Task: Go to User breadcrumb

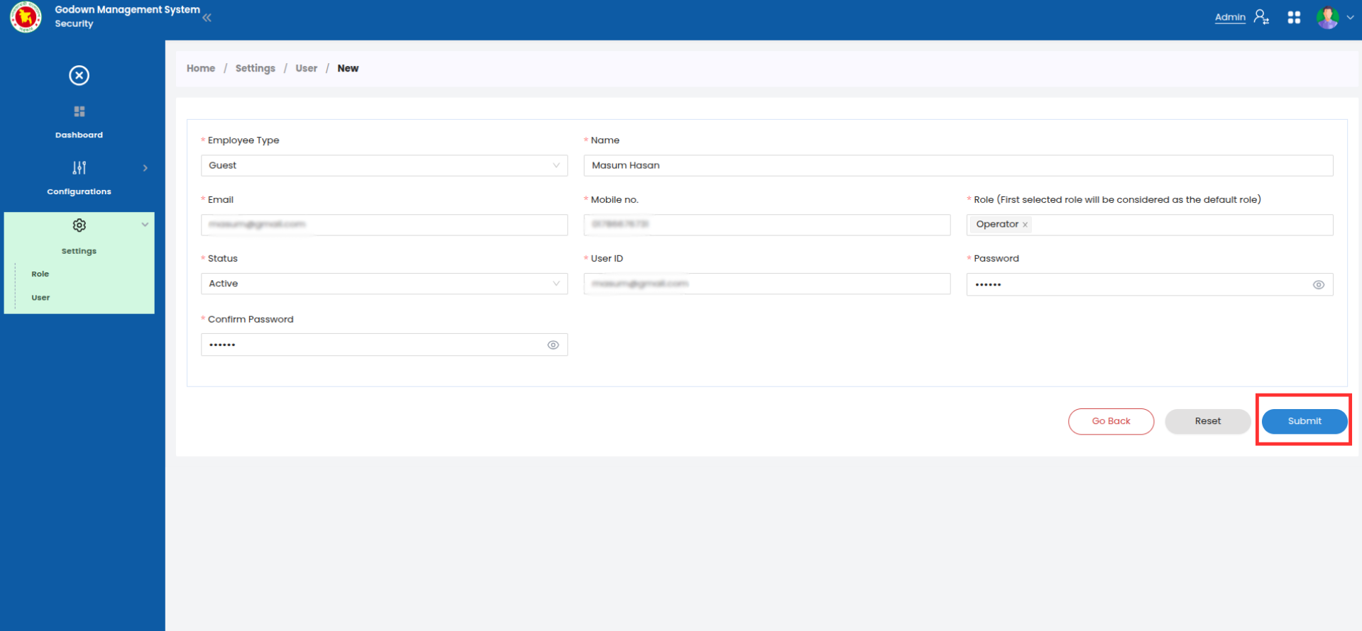Action: (x=306, y=68)
